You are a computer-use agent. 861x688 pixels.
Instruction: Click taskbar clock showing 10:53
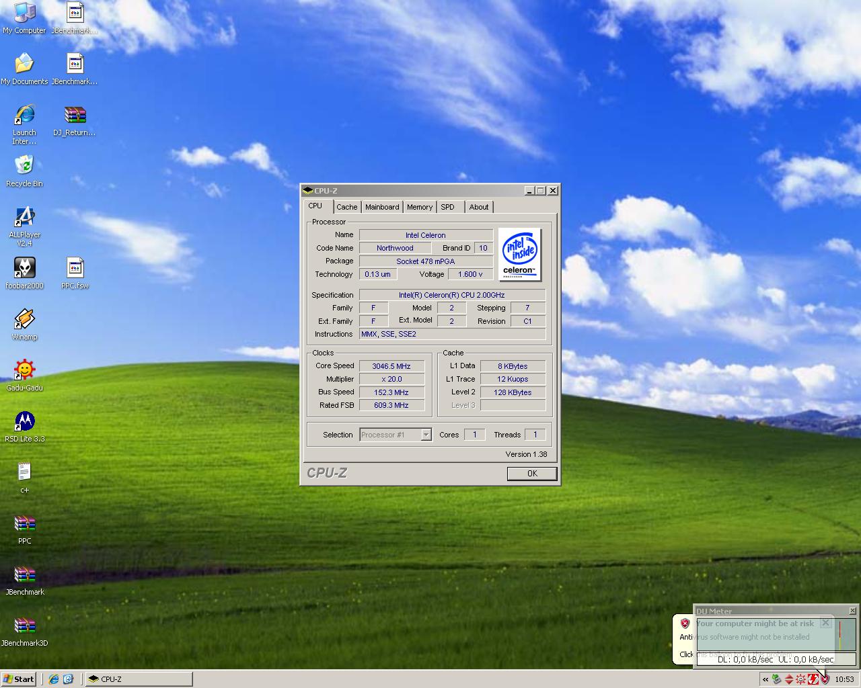[844, 679]
